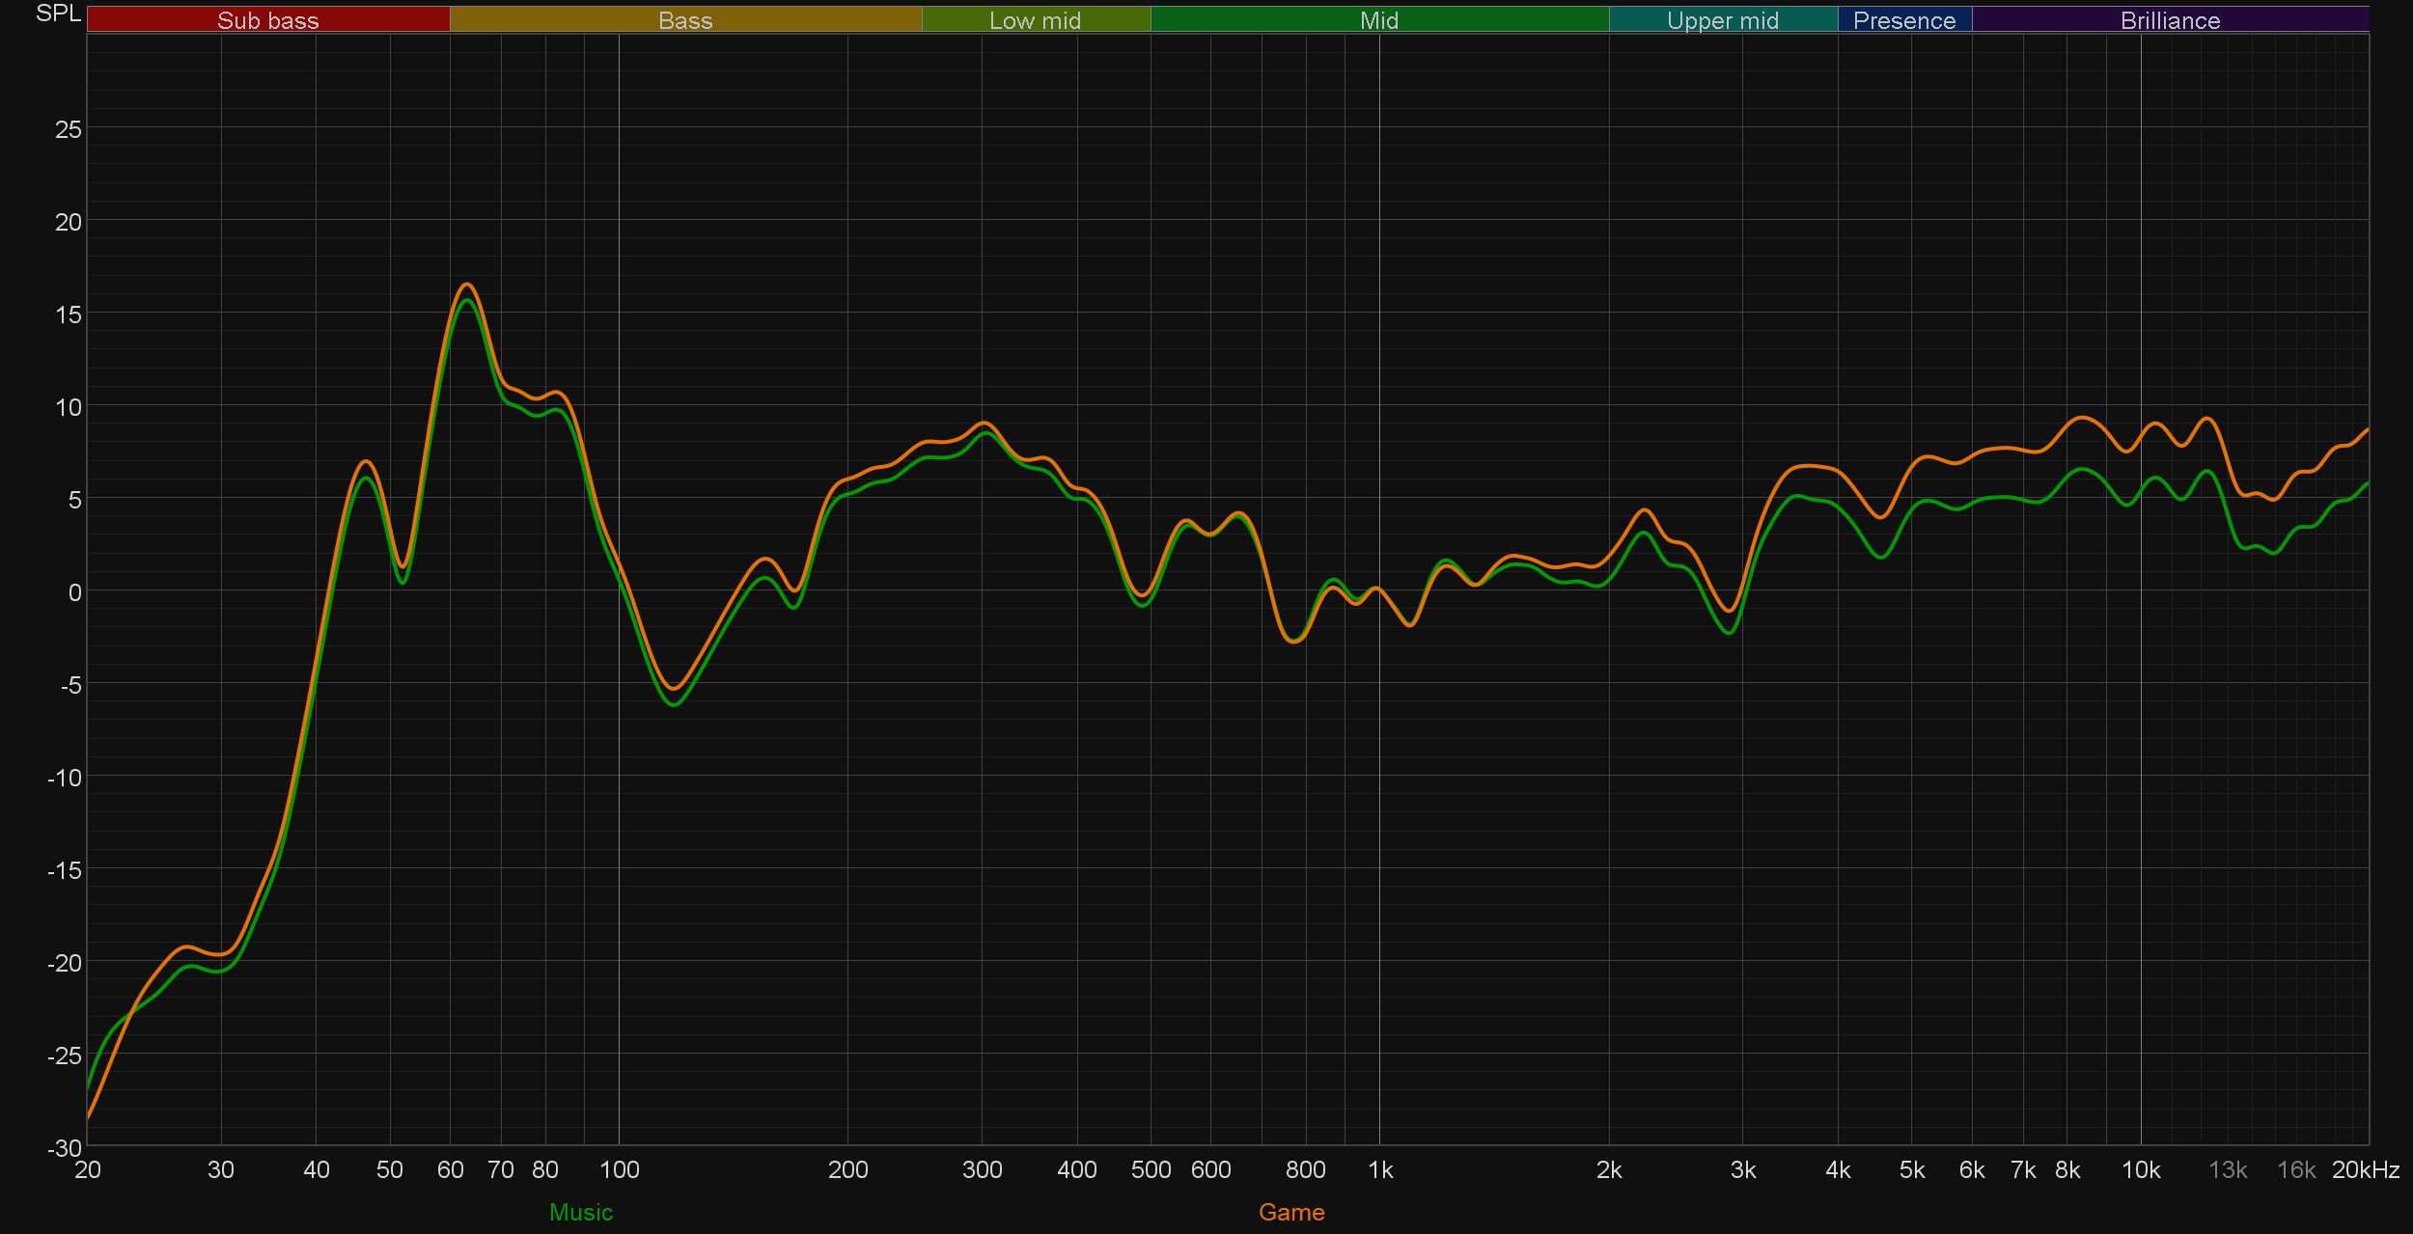The image size is (2413, 1234).
Task: Click the 100 Hz axis label
Action: (x=619, y=1170)
